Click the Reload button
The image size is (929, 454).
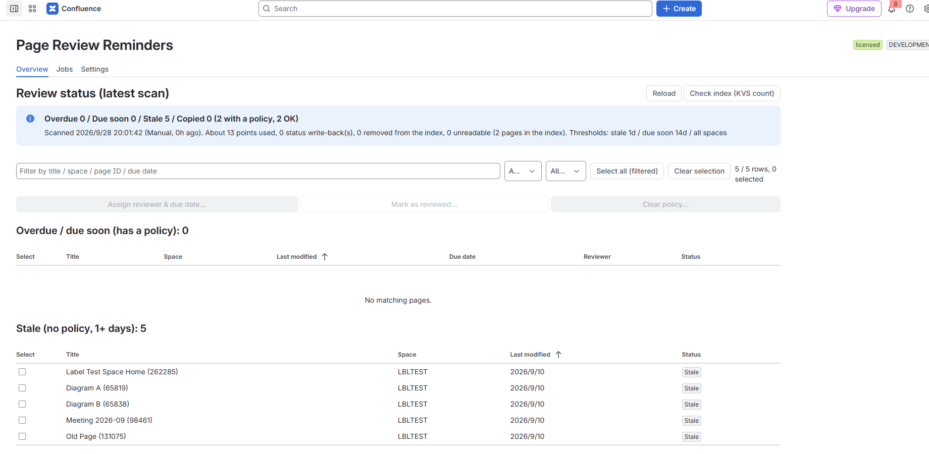664,93
